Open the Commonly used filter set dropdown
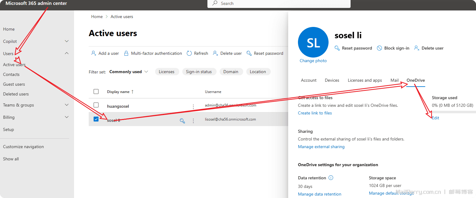 point(128,72)
